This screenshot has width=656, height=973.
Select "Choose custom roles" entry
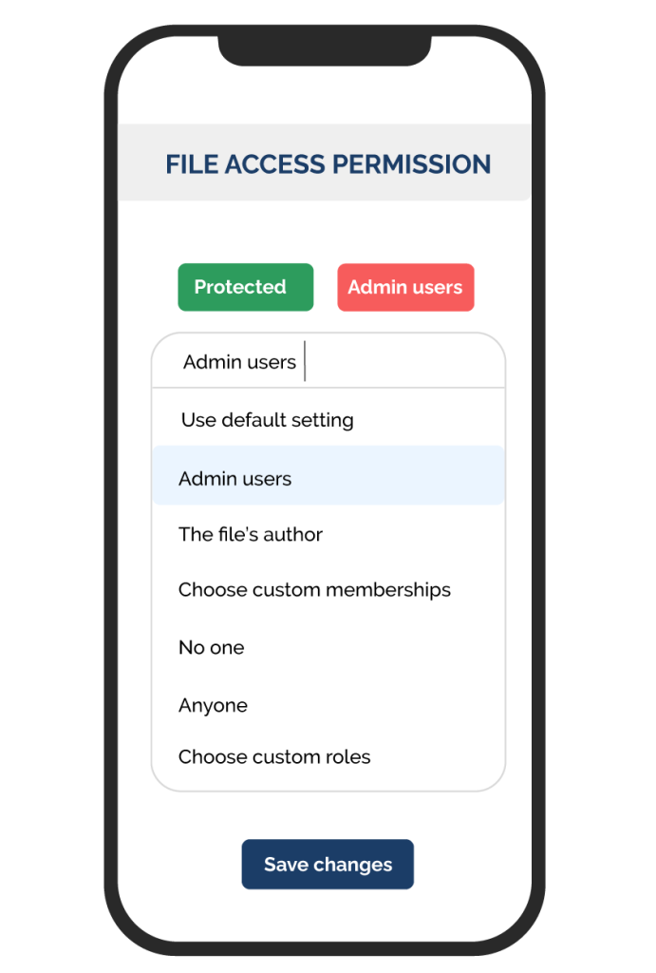[x=274, y=756]
